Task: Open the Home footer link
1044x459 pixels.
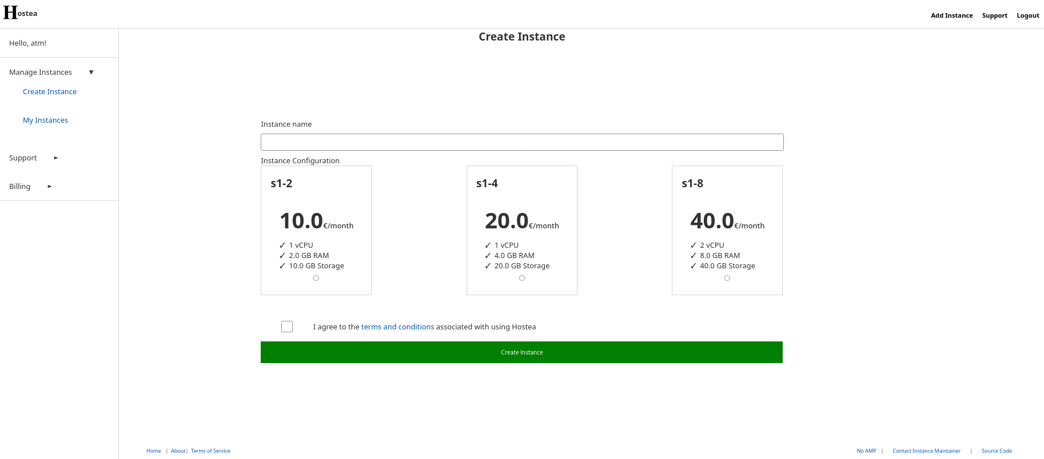Action: pos(154,451)
